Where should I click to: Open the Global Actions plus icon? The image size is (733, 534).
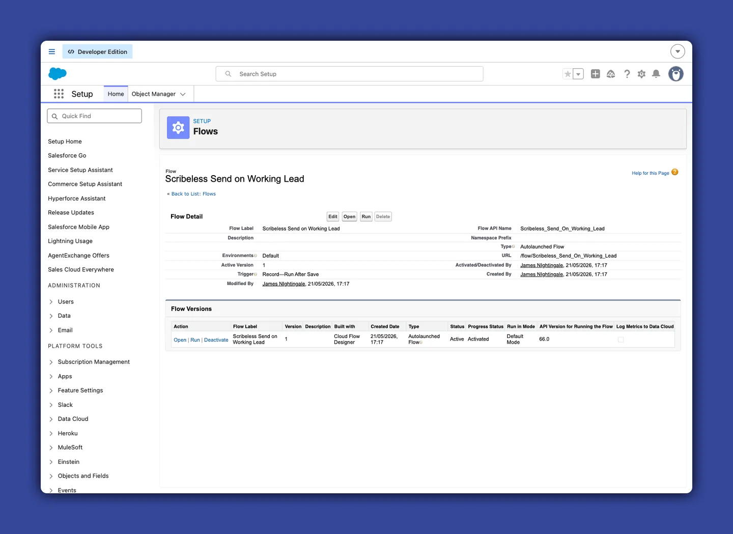point(595,74)
